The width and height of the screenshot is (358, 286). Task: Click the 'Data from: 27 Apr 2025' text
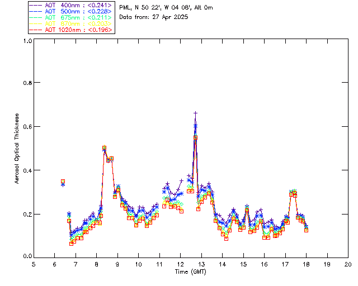point(154,17)
